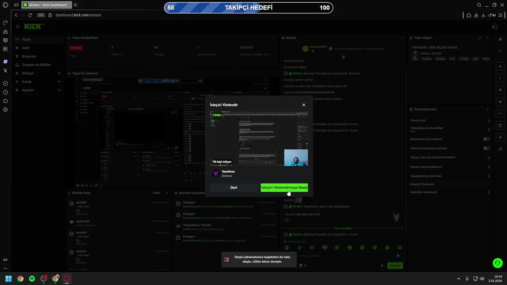This screenshot has width=507, height=285.
Task: Click the Gönder chat button
Action: pyautogui.click(x=395, y=266)
